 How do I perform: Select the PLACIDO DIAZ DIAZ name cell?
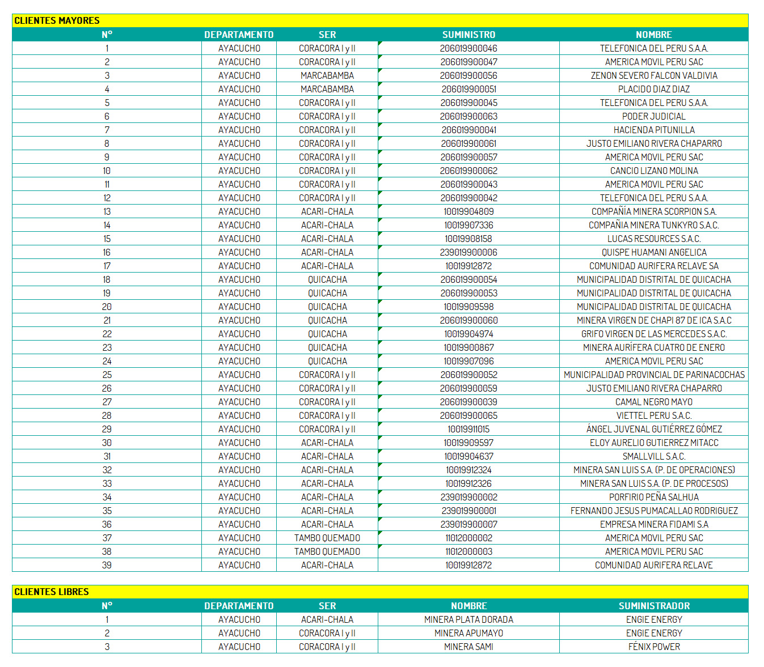tap(654, 89)
